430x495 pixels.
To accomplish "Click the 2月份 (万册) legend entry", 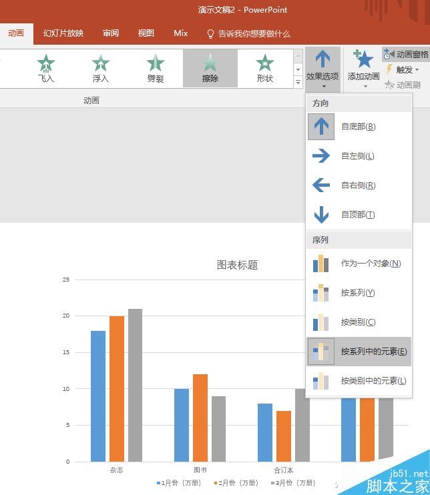I will coord(236,483).
